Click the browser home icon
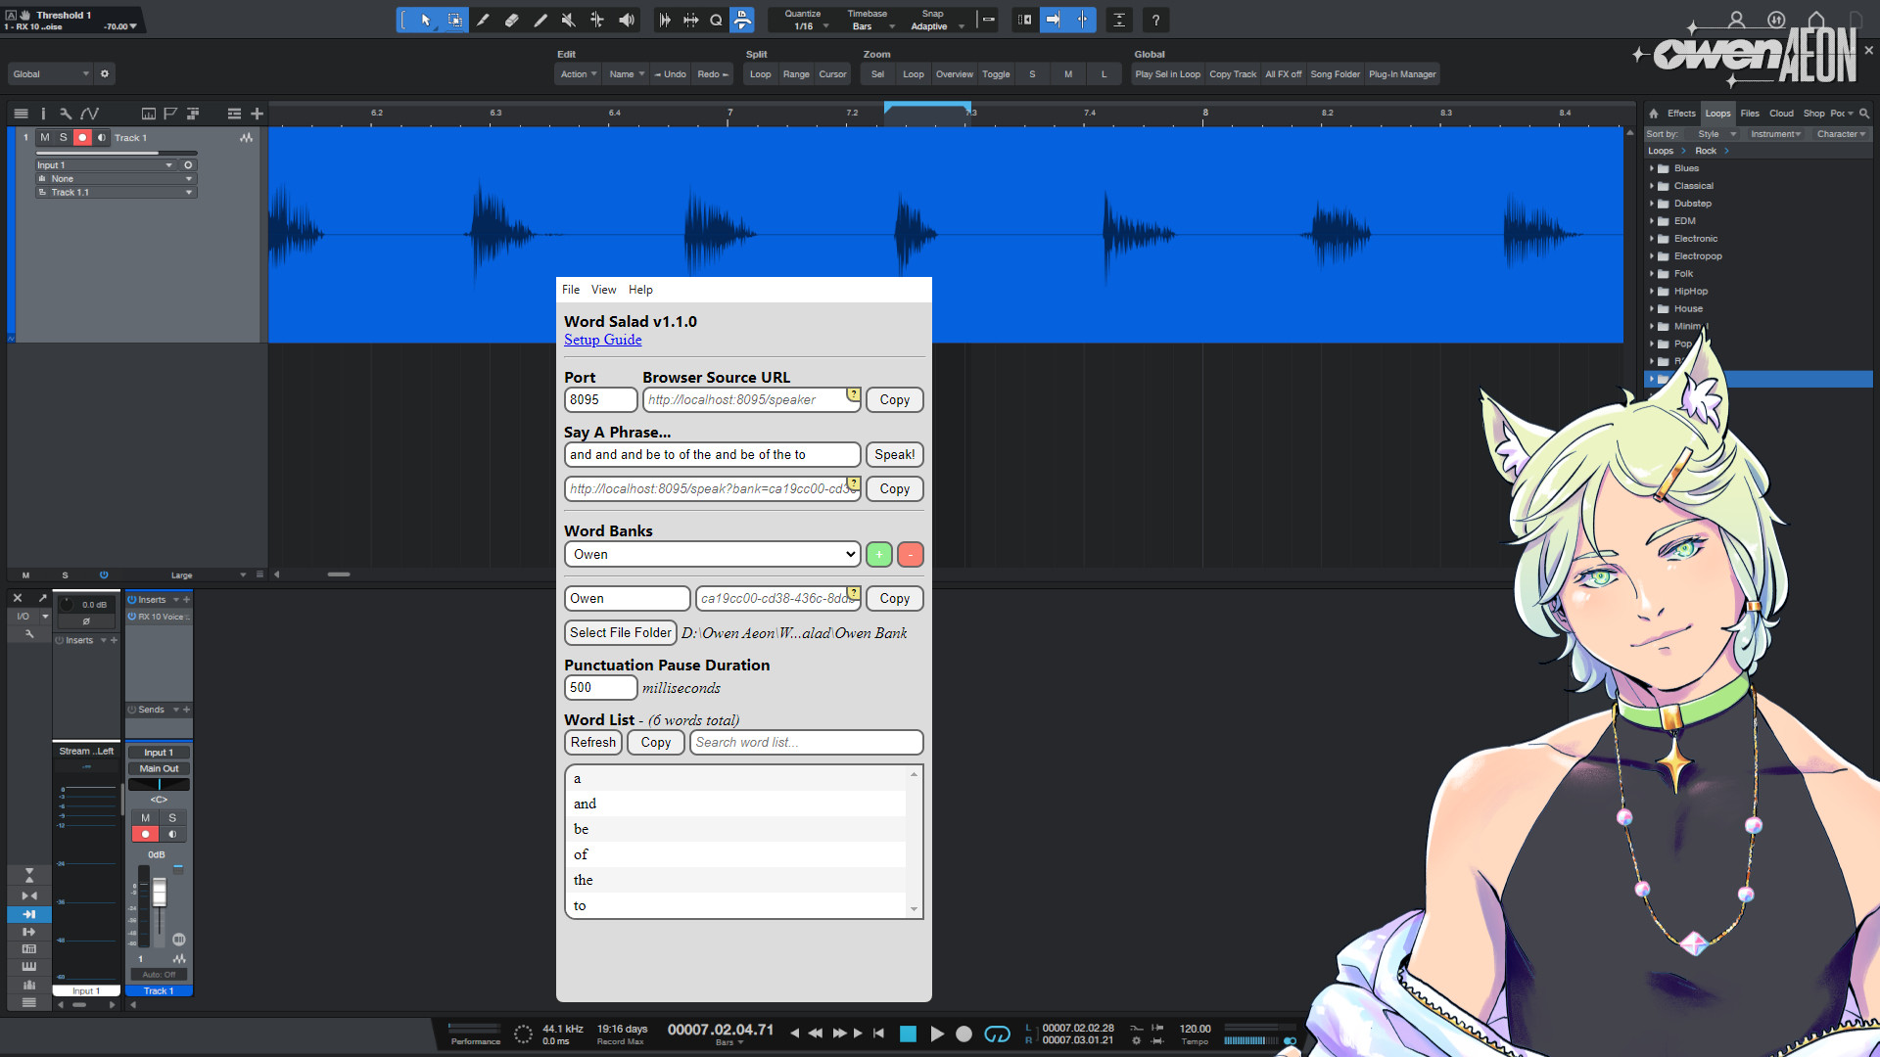This screenshot has width=1880, height=1057. [1654, 114]
